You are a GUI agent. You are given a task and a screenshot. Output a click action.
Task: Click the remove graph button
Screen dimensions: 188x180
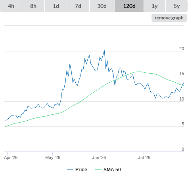pyautogui.click(x=169, y=18)
